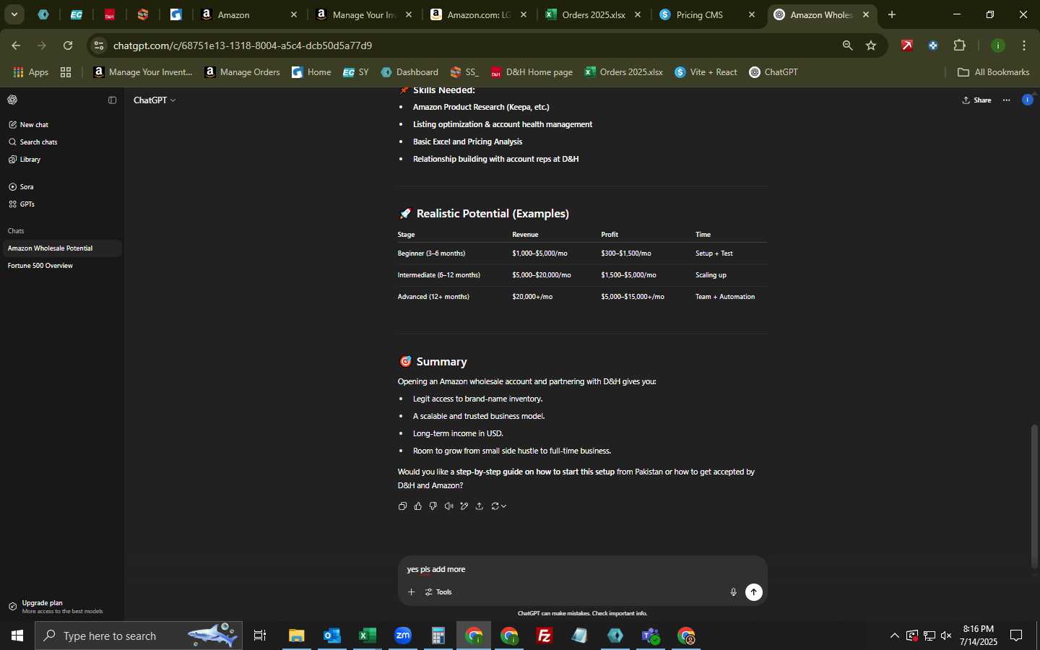Select the pinned EC tab
The height and width of the screenshot is (650, 1040).
77,14
